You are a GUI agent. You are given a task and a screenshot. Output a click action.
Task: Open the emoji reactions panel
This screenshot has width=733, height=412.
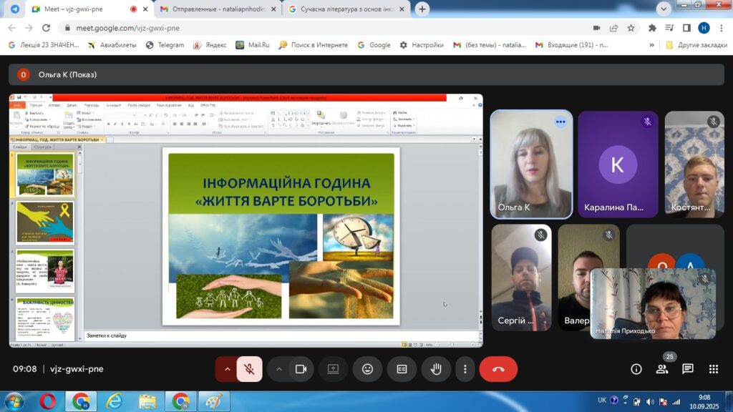coord(367,369)
